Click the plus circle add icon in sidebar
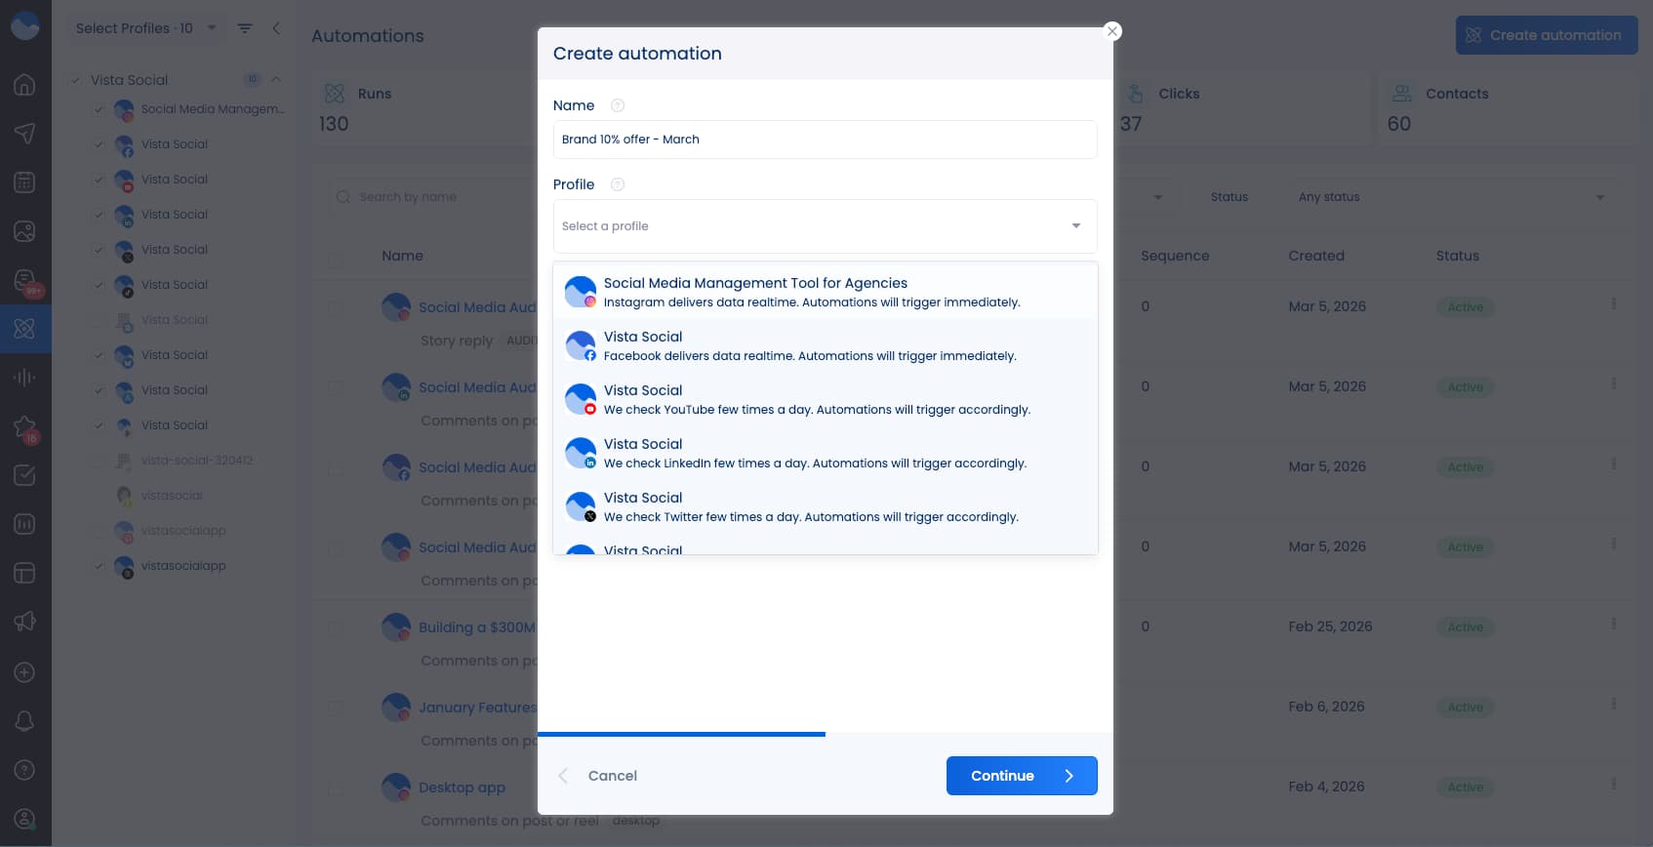The height and width of the screenshot is (847, 1653). point(24,672)
